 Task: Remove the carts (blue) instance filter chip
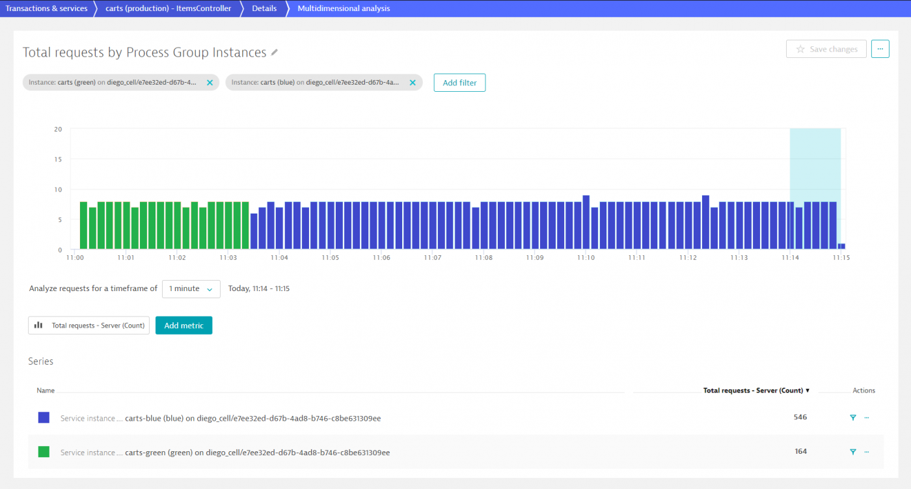[413, 83]
